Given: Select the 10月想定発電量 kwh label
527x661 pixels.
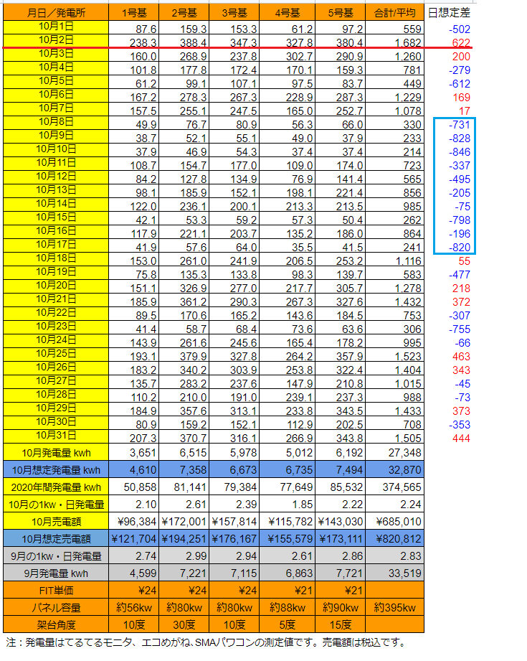Looking at the screenshot, I should (56, 469).
